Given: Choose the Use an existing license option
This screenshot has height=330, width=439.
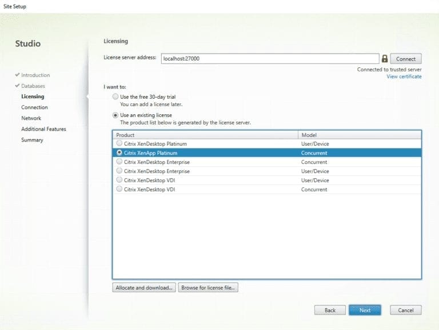Looking at the screenshot, I should 115,115.
